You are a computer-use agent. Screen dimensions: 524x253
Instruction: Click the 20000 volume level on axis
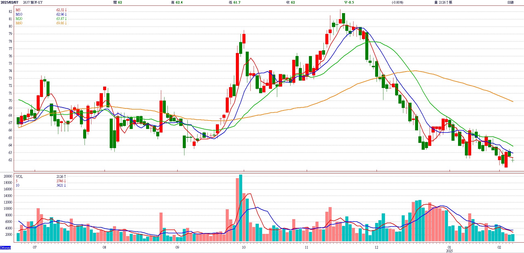coord(8,176)
